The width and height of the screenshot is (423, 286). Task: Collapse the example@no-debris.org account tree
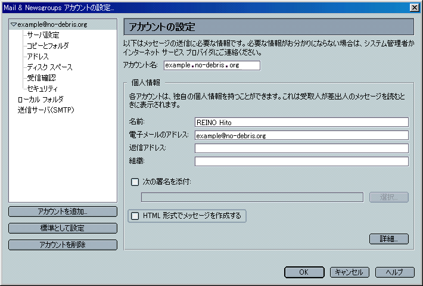(14, 24)
